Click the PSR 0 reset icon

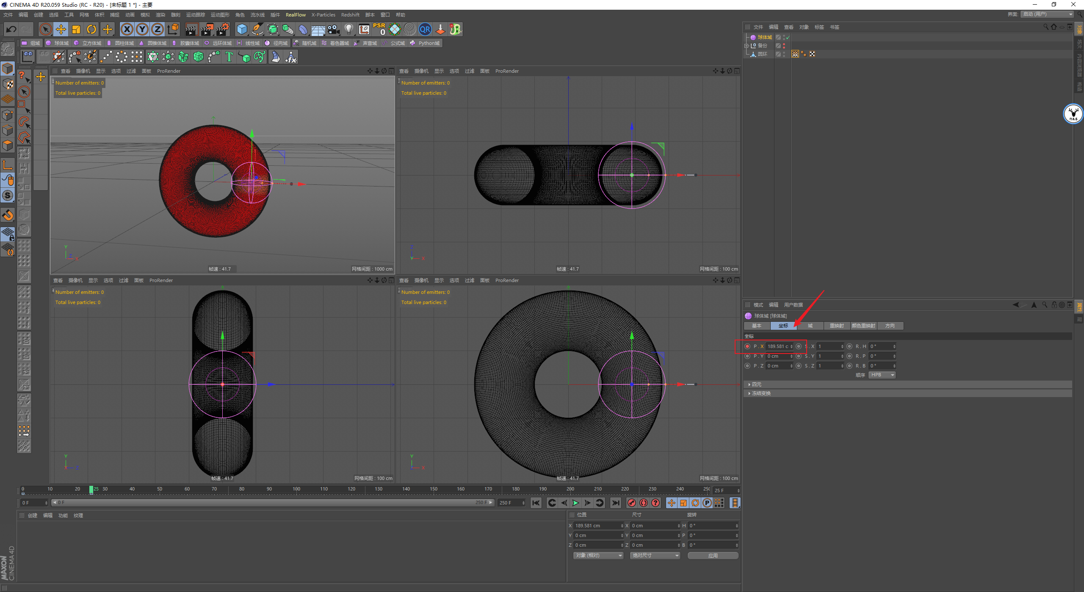[x=379, y=29]
